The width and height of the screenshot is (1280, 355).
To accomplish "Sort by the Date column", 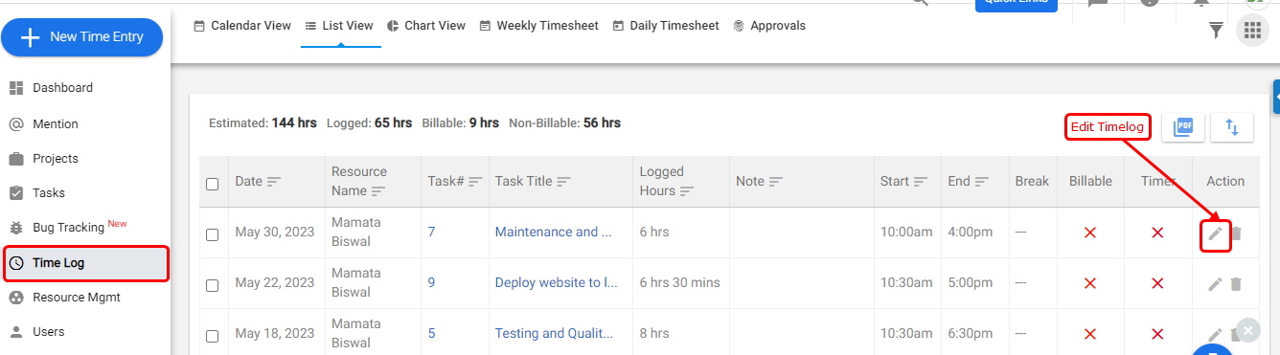I will (259, 181).
